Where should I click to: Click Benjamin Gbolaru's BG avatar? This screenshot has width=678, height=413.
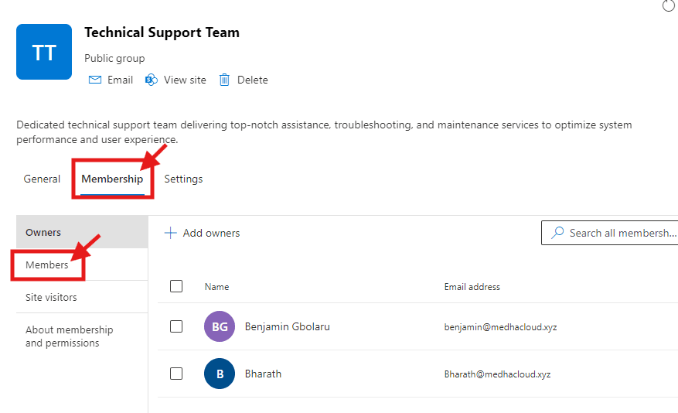click(x=220, y=326)
